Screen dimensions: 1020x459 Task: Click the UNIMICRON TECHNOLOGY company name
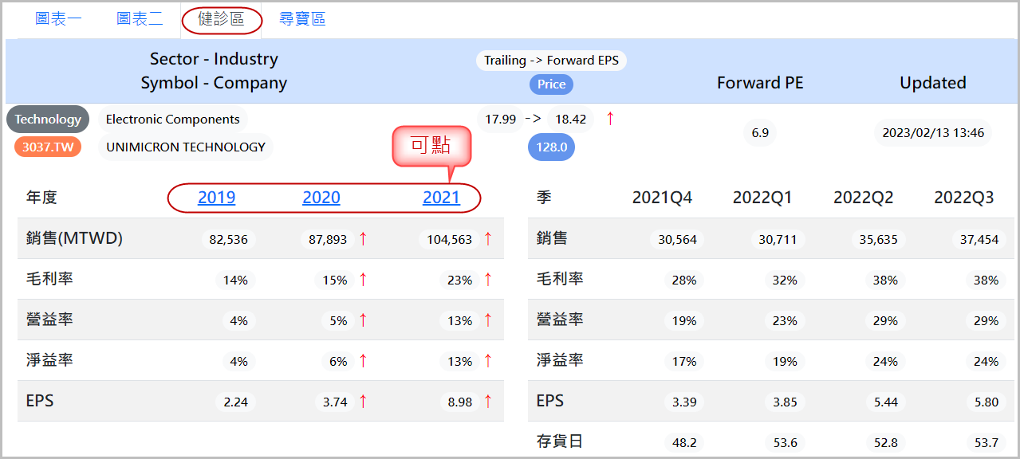pos(185,147)
